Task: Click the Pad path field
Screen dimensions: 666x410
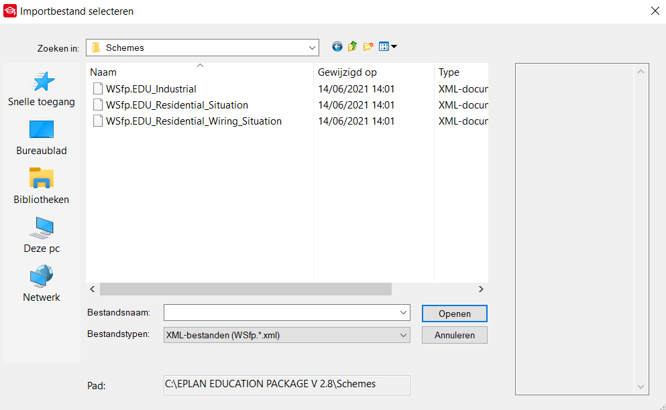Action: (x=286, y=385)
